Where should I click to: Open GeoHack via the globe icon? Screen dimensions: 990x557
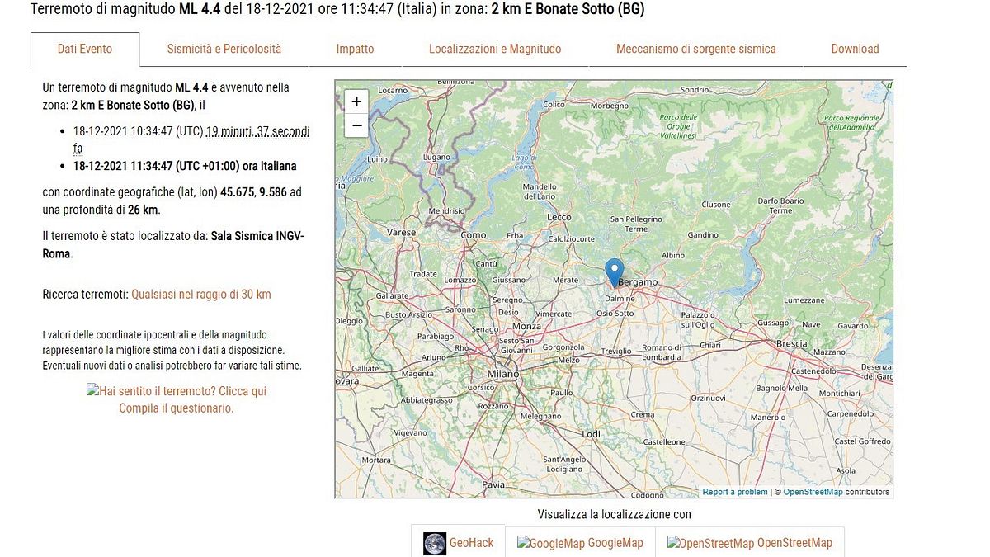click(435, 543)
